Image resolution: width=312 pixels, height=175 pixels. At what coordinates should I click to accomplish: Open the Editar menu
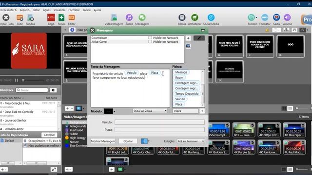tap(36, 10)
